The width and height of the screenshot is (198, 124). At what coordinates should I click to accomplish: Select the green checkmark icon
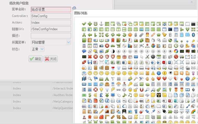pyautogui.click(x=84, y=24)
